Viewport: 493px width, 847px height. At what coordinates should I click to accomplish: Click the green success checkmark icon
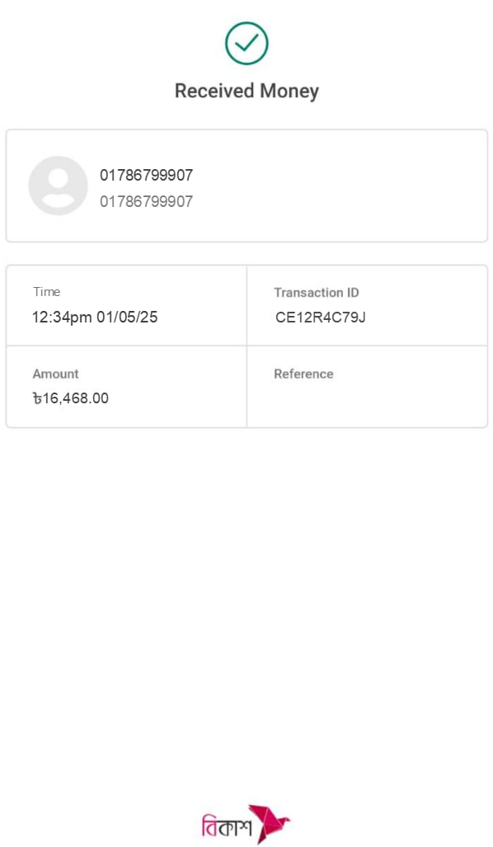click(246, 43)
